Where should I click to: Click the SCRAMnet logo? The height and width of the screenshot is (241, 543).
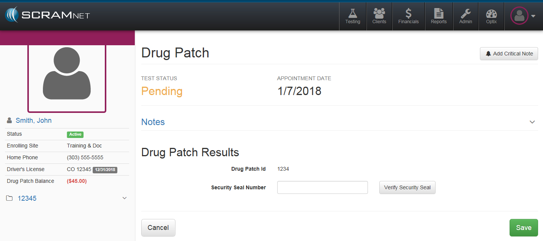[x=47, y=16]
